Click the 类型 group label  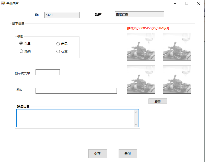point(20,37)
